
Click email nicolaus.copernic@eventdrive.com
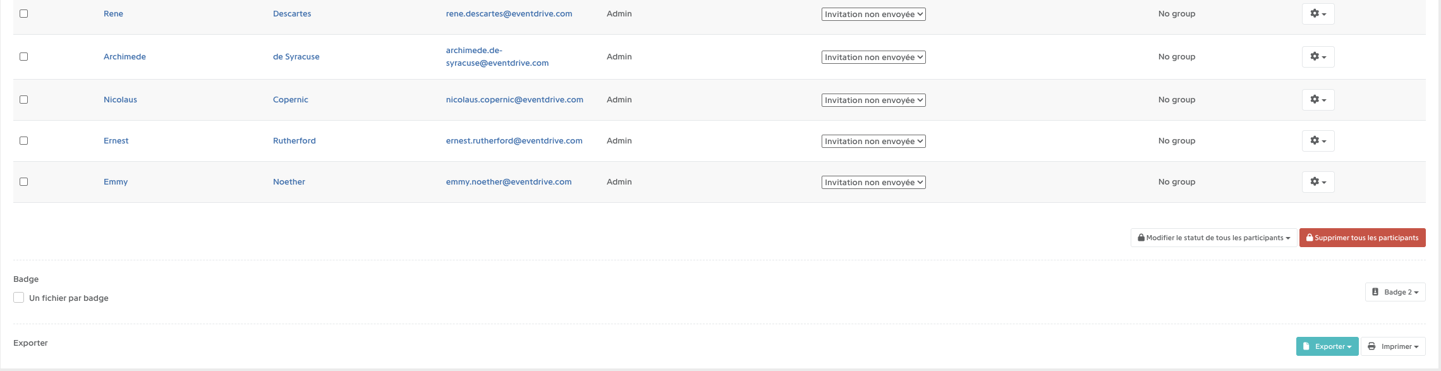(x=514, y=99)
